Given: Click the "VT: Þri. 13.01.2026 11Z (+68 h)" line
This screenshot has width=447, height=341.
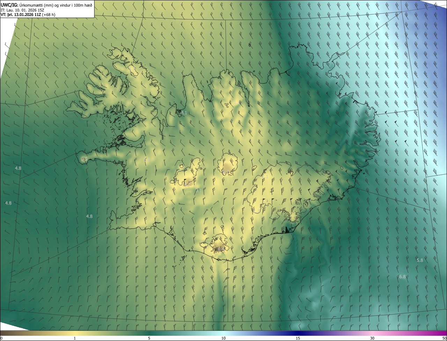Looking at the screenshot, I should [x=28, y=15].
